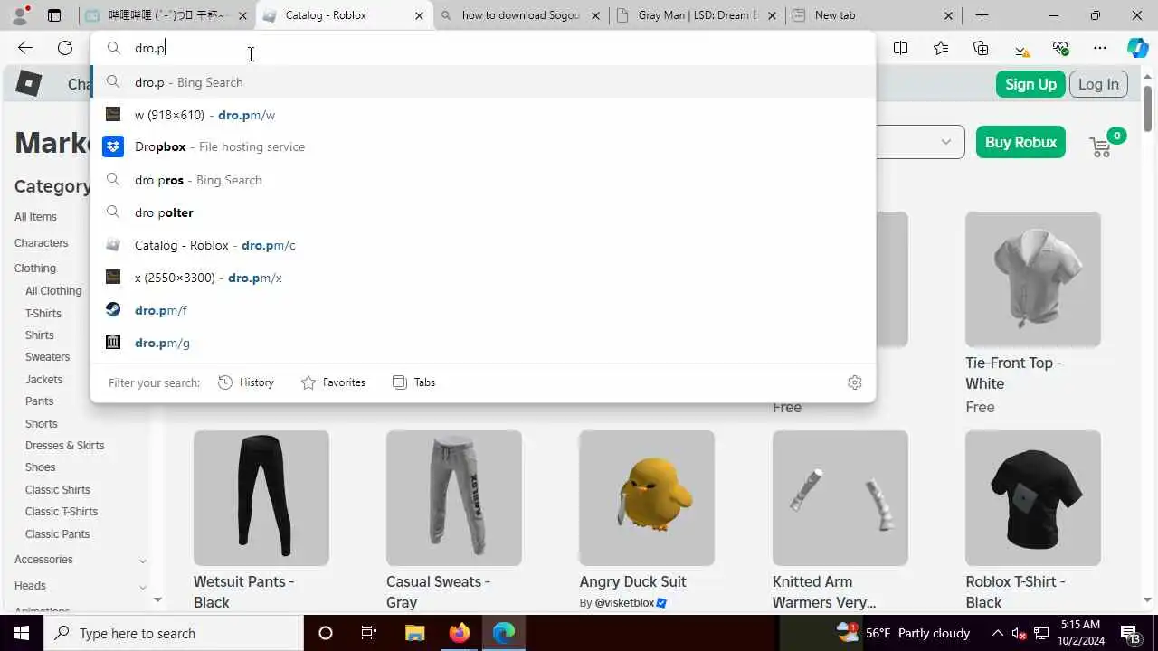1158x651 pixels.
Task: Filter search suggestions by Favorites
Action: [333, 382]
